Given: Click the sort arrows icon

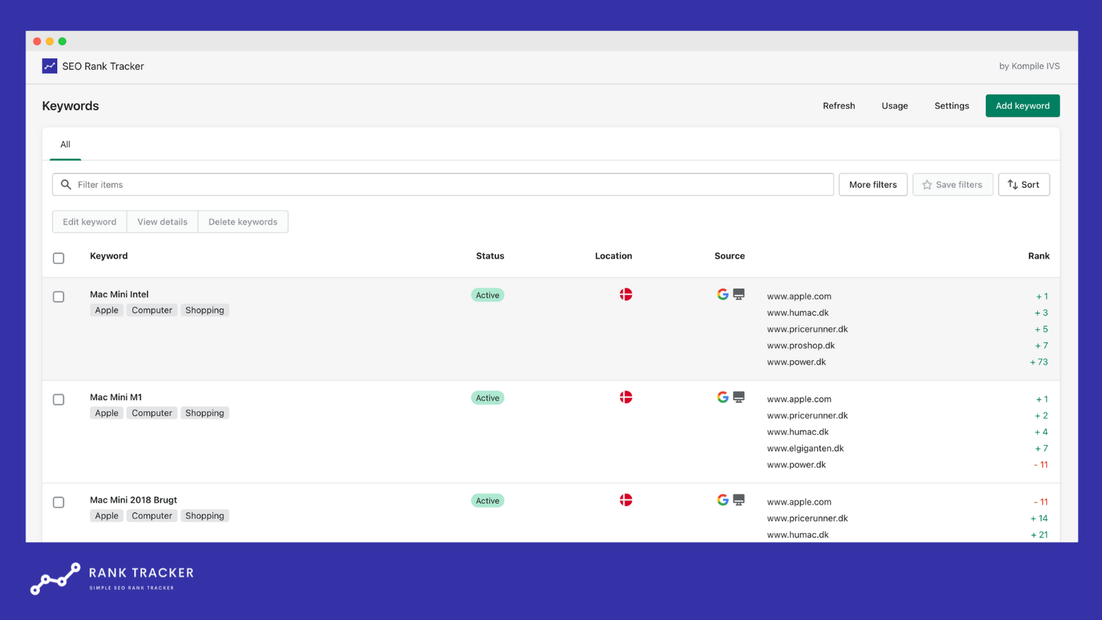Looking at the screenshot, I should point(1012,185).
